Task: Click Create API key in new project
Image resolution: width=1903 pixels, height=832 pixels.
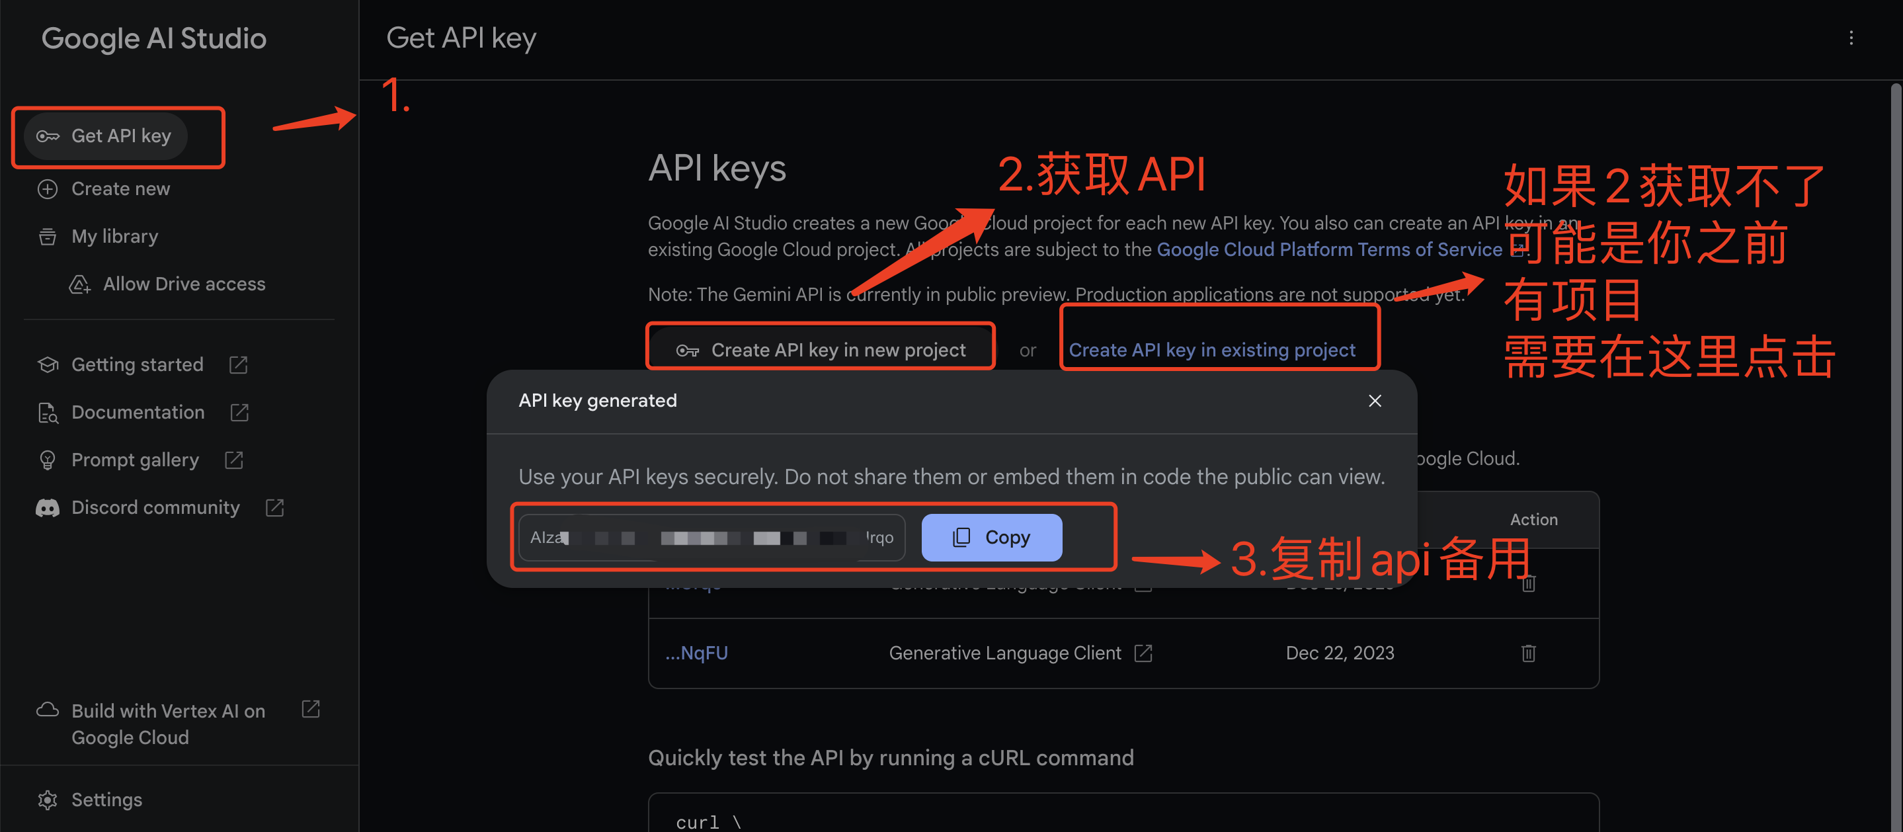Action: tap(821, 349)
